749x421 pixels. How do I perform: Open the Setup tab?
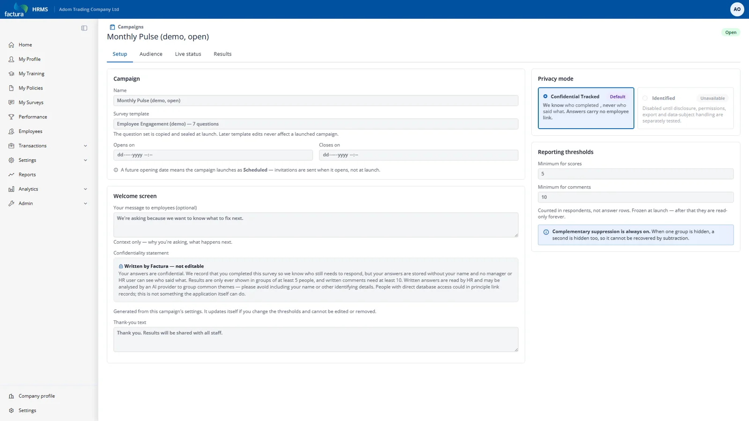click(120, 54)
